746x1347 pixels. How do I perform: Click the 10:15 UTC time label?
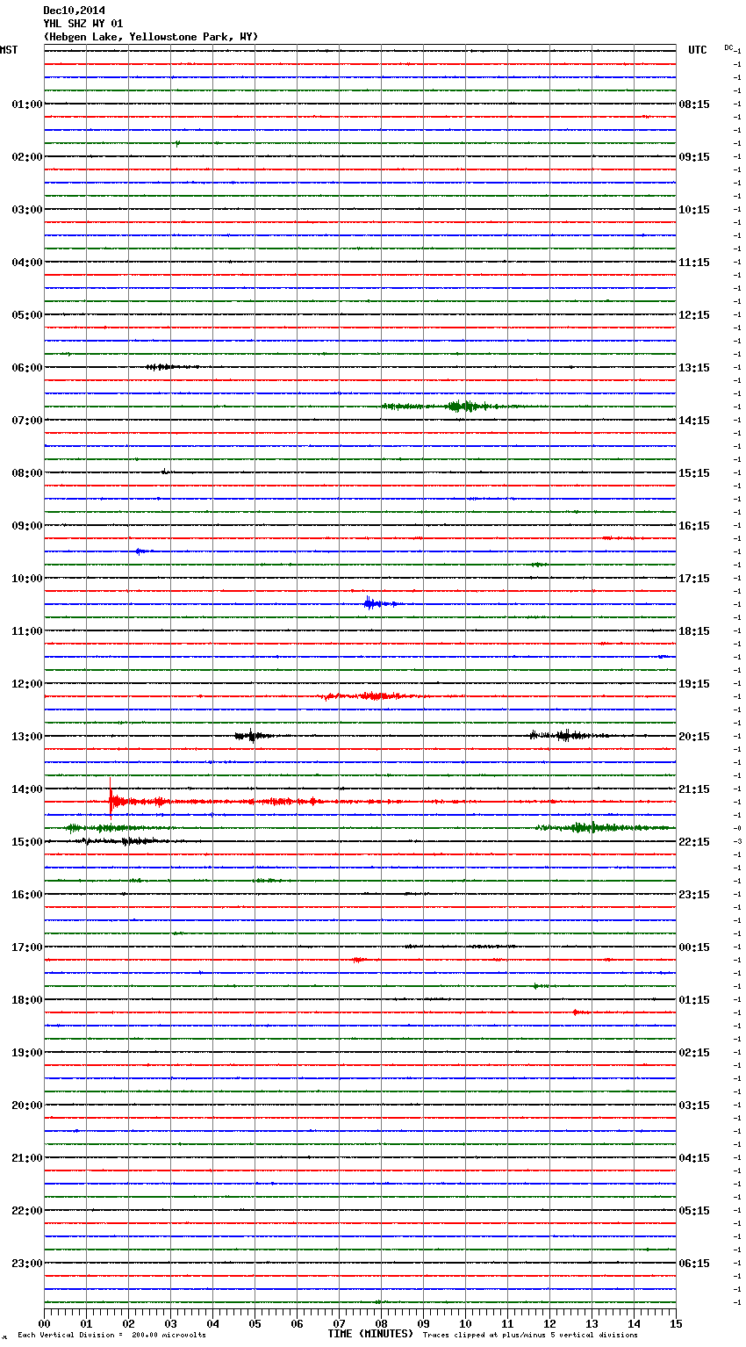pos(694,210)
